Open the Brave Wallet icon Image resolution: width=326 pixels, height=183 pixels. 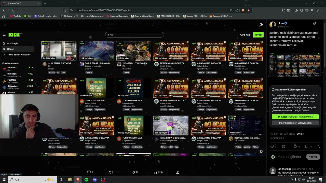click(307, 10)
